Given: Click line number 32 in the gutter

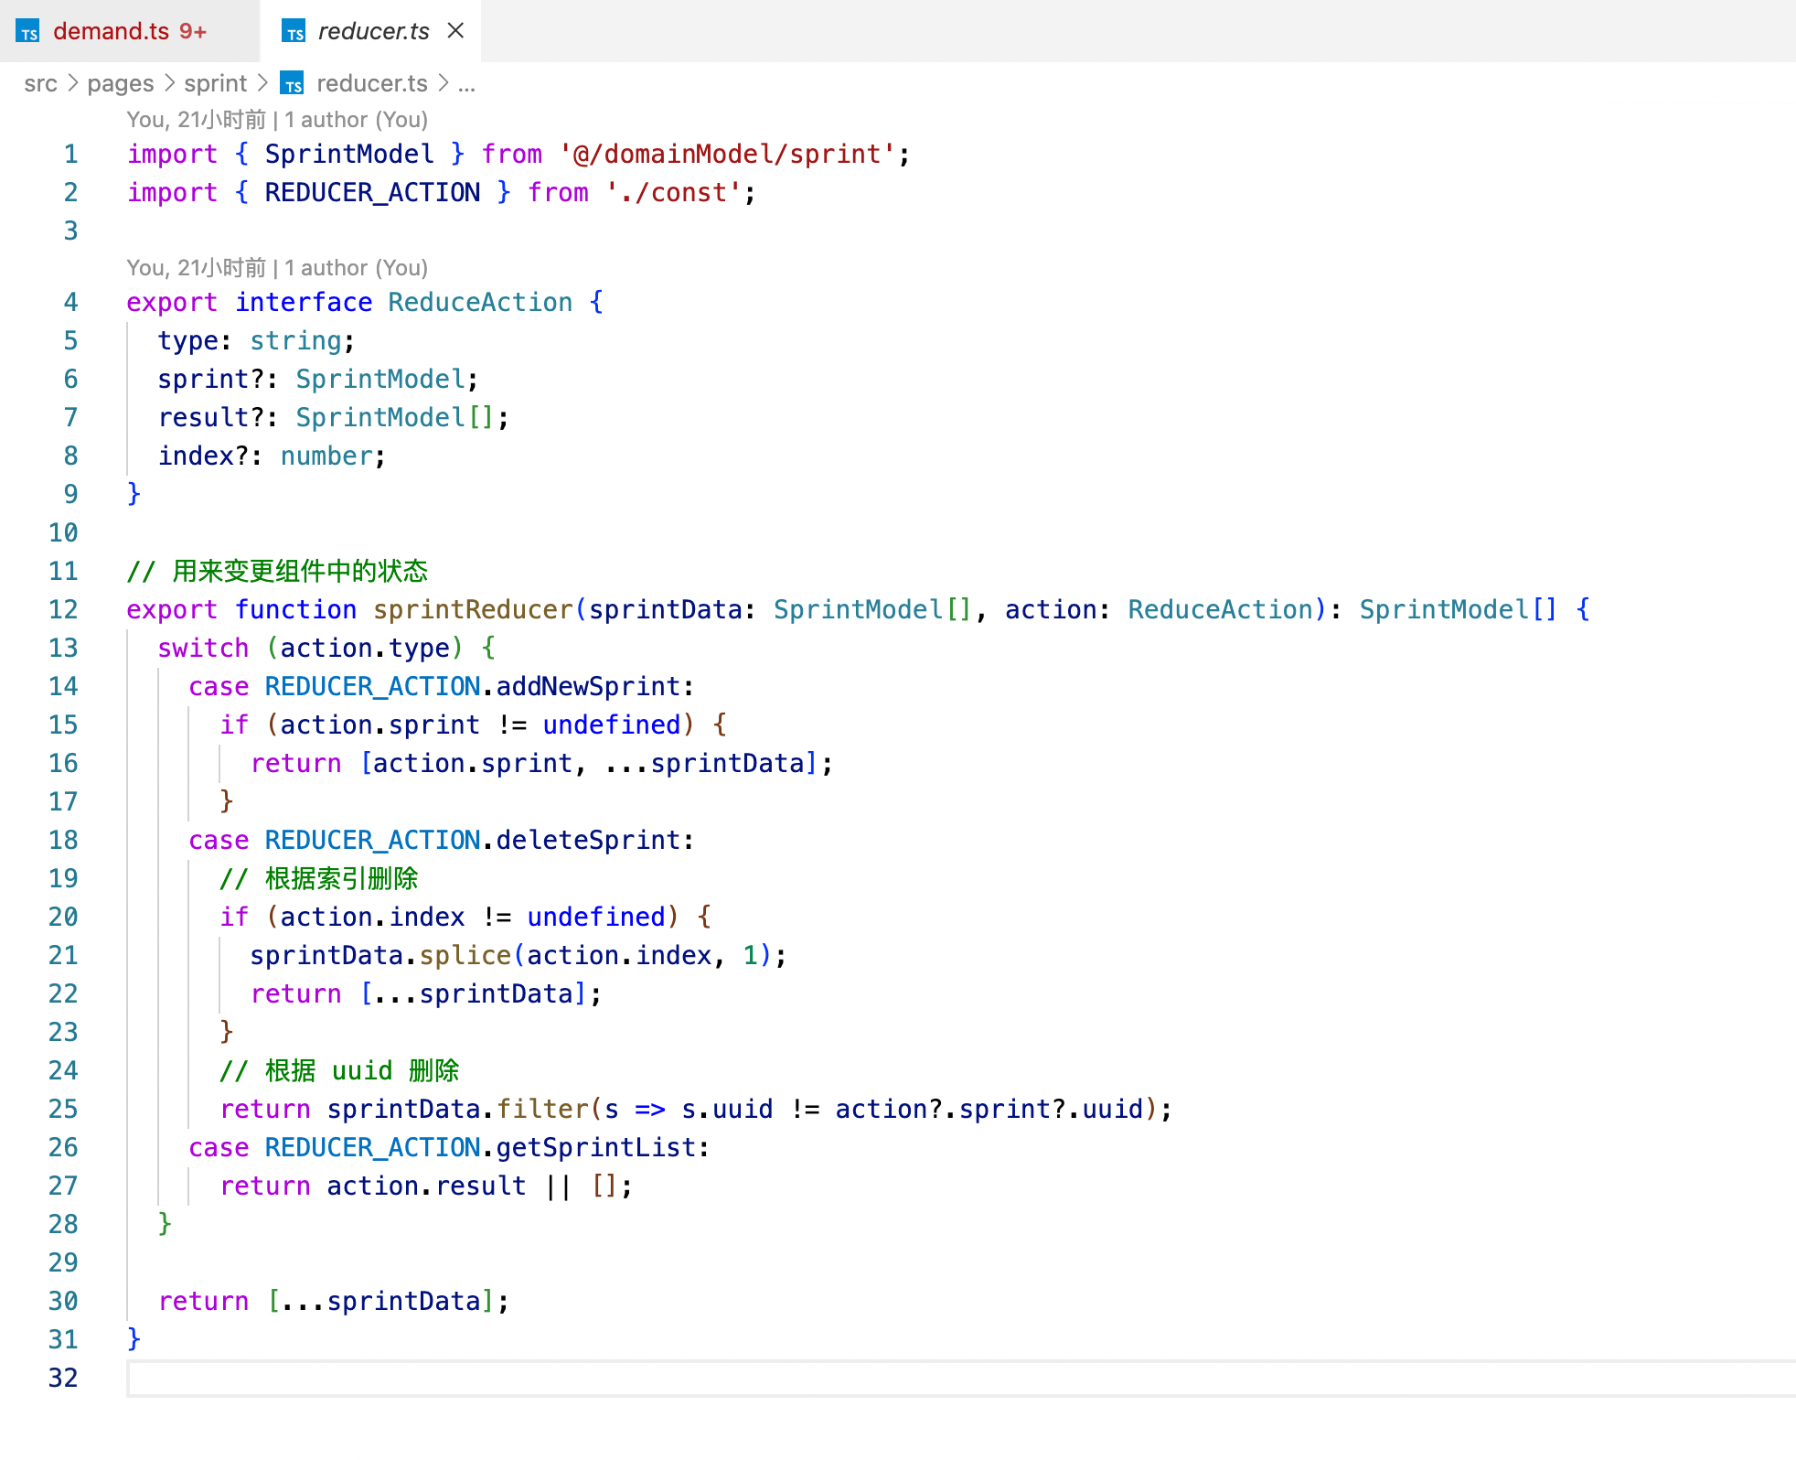Looking at the screenshot, I should (x=63, y=1378).
